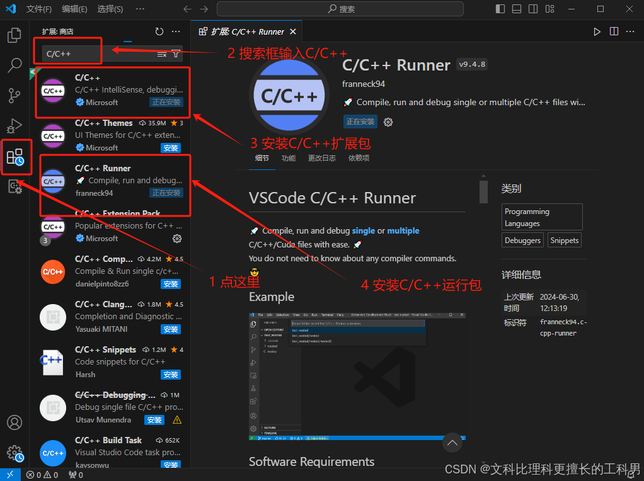This screenshot has height=481, width=644.
Task: Open the Search view in activity bar
Action: [x=14, y=65]
